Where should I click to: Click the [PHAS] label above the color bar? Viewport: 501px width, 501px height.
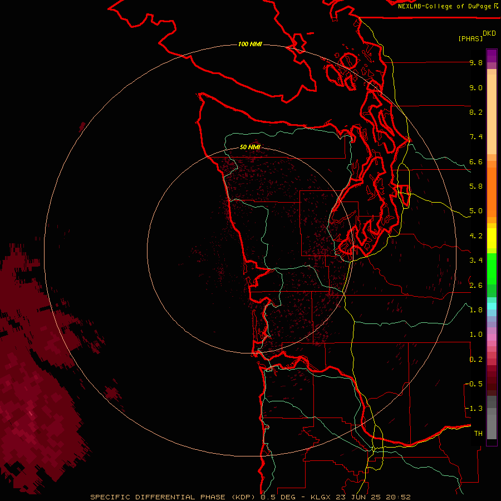[x=470, y=38]
